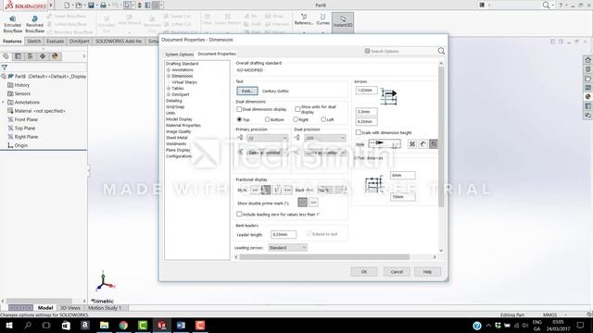Open the SolidWorks Resources home icon in right pane

point(587,59)
